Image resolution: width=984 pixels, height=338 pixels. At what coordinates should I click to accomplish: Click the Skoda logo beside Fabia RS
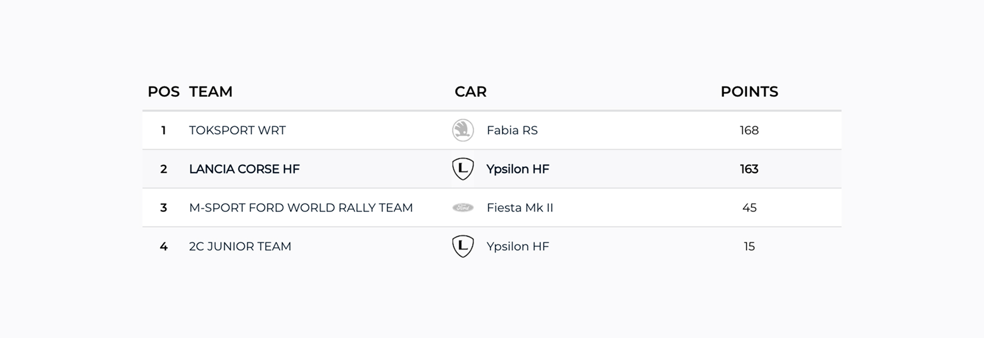pyautogui.click(x=463, y=130)
